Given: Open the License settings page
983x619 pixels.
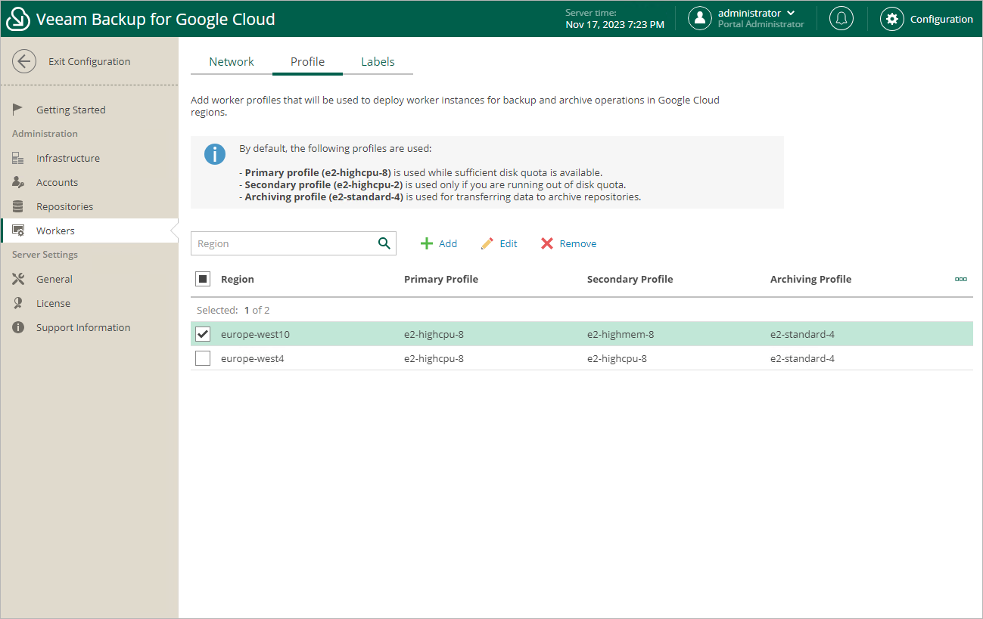Looking at the screenshot, I should pos(53,303).
